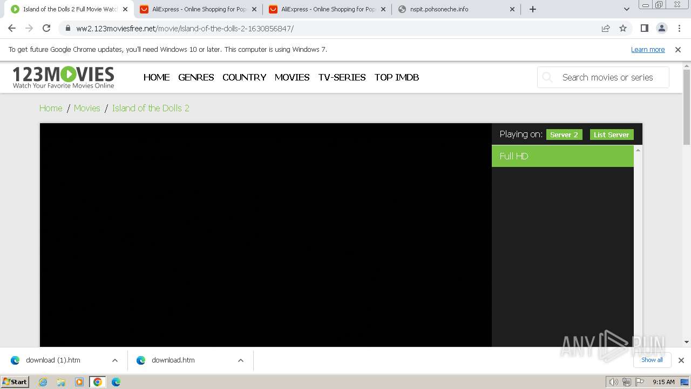The width and height of the screenshot is (691, 389).
Task: Go back with browser back arrow
Action: point(12,28)
